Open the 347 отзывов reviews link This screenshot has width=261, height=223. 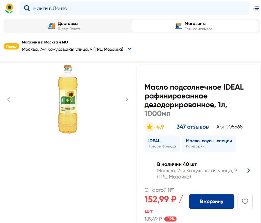pos(192,127)
